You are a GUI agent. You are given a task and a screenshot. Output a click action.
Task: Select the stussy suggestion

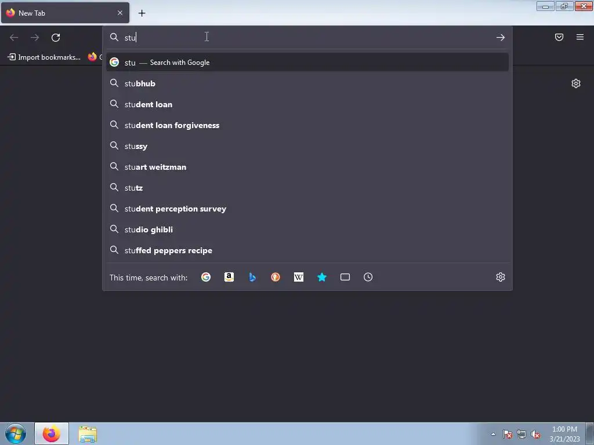(x=307, y=145)
